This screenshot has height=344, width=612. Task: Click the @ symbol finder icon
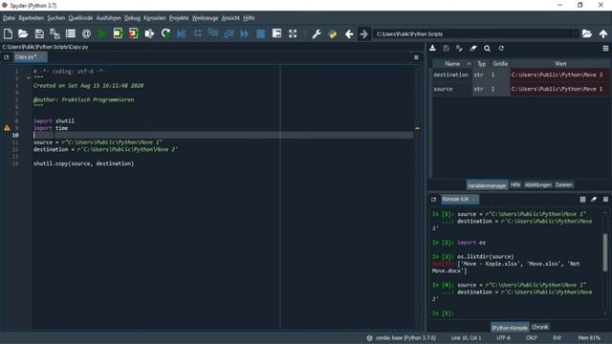pyautogui.click(x=86, y=34)
